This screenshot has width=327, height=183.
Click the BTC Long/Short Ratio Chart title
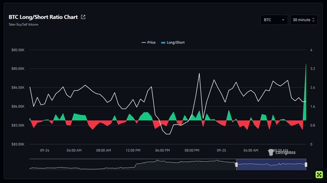click(x=43, y=17)
